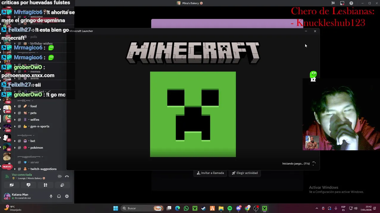
Task: Turn on the camera in Discord voice panel
Action: tap(12, 185)
